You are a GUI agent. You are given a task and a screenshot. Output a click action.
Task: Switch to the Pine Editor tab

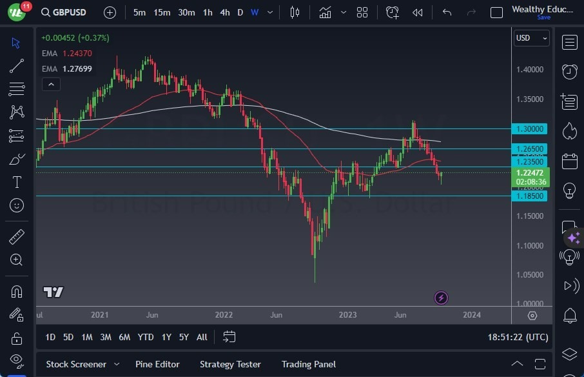click(x=157, y=364)
